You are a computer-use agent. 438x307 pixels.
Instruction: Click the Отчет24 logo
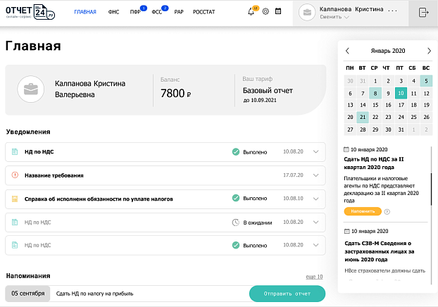pos(30,12)
